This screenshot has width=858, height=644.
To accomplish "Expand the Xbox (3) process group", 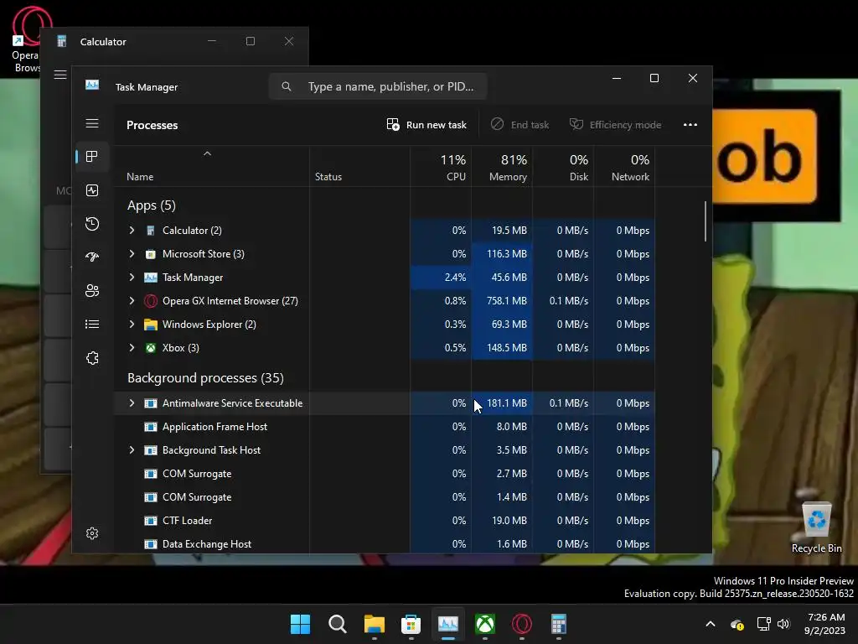I will point(132,348).
